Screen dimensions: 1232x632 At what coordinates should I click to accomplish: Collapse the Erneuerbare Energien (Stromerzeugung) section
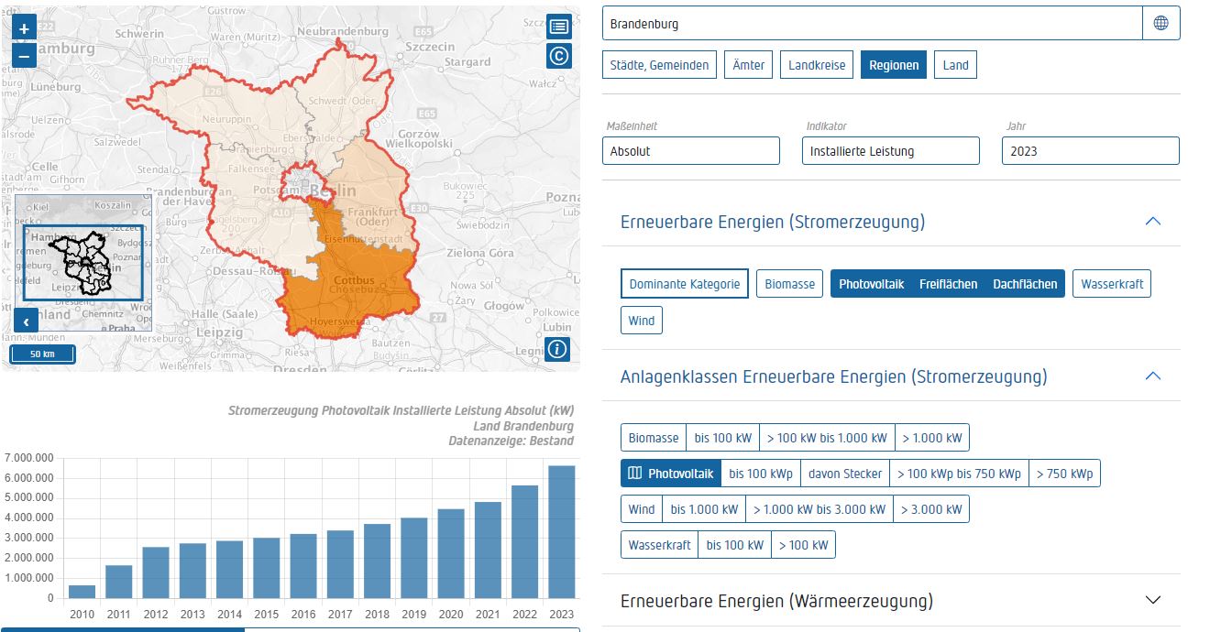[x=1153, y=221]
